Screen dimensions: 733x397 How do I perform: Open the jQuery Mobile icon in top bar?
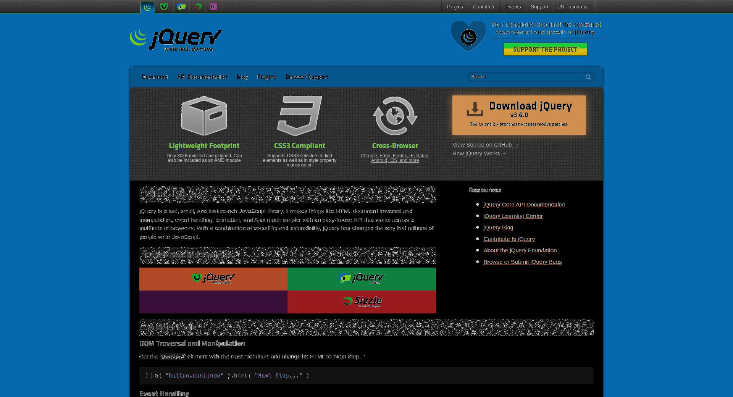181,6
